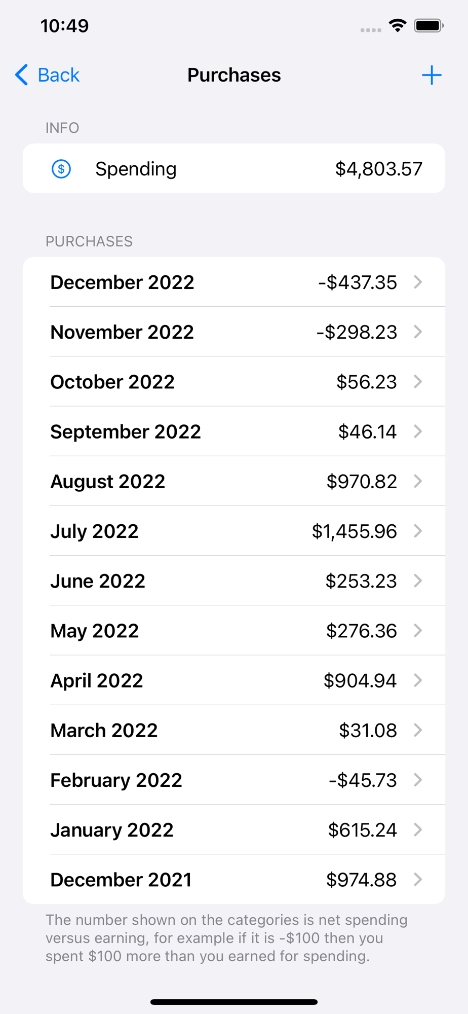Open February 2022 with -$45.73
This screenshot has width=468, height=1014.
tap(234, 779)
